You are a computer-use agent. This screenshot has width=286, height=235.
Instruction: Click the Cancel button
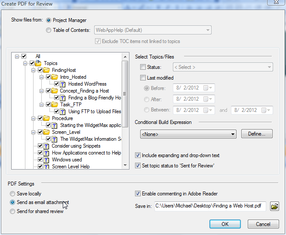coord(263,224)
